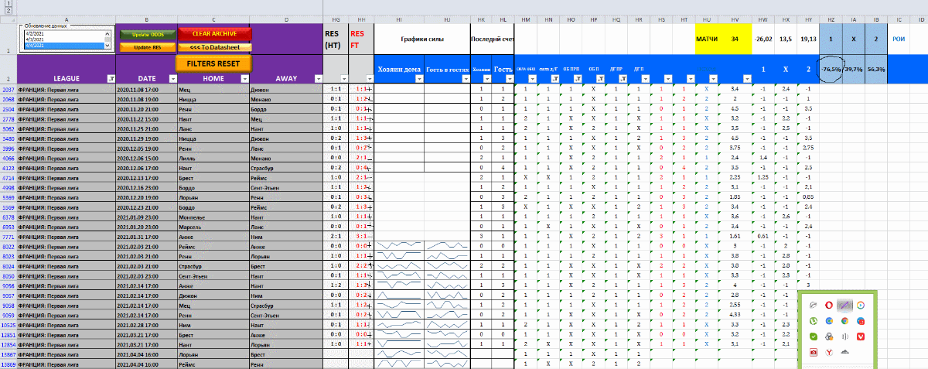928x369 pixels.
Task: Open the LEAGUE column filter dropdown
Action: 110,79
